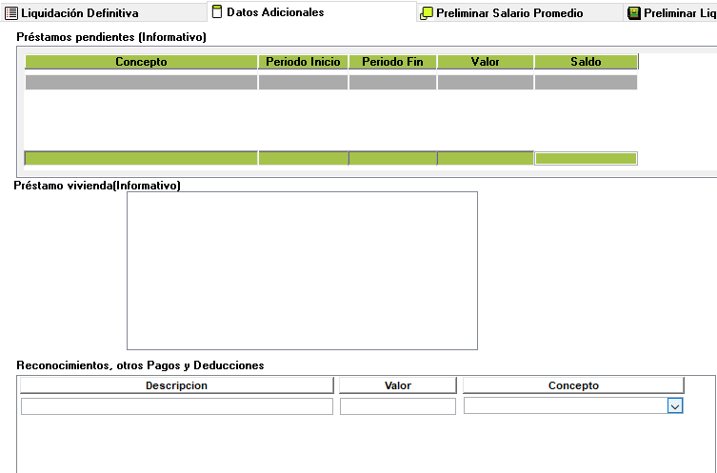The image size is (717, 473).
Task: Click the Saldo total field in footer row
Action: 586,158
